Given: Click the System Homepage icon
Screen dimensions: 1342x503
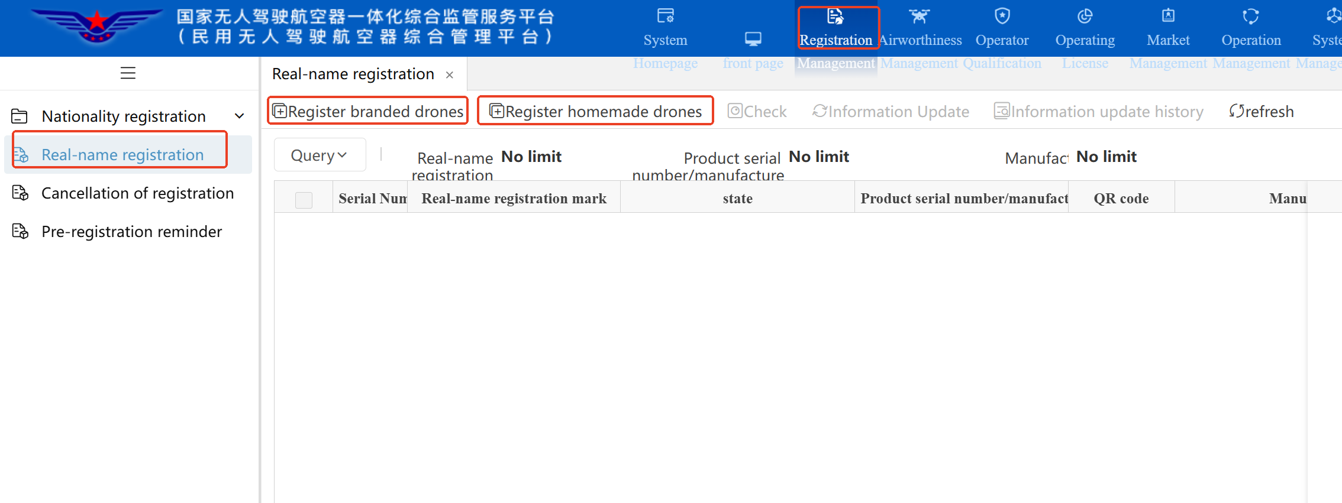Looking at the screenshot, I should tap(666, 16).
